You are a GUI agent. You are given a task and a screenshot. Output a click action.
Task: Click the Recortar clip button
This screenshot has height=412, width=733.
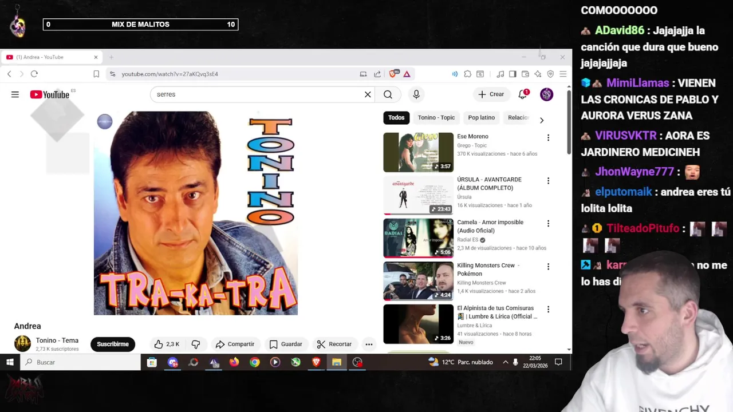click(x=334, y=344)
